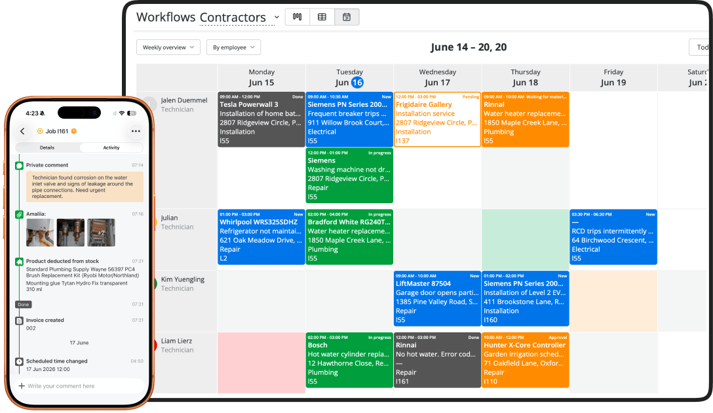
Task: Open the Weekly overview dropdown
Action: pyautogui.click(x=168, y=47)
